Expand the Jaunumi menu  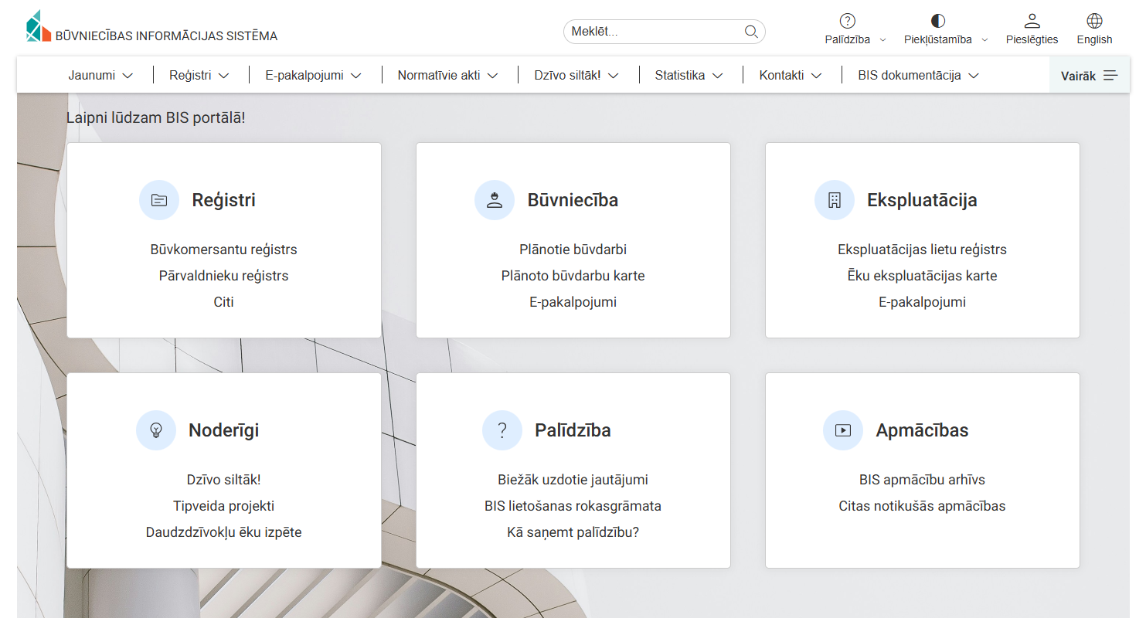point(100,76)
